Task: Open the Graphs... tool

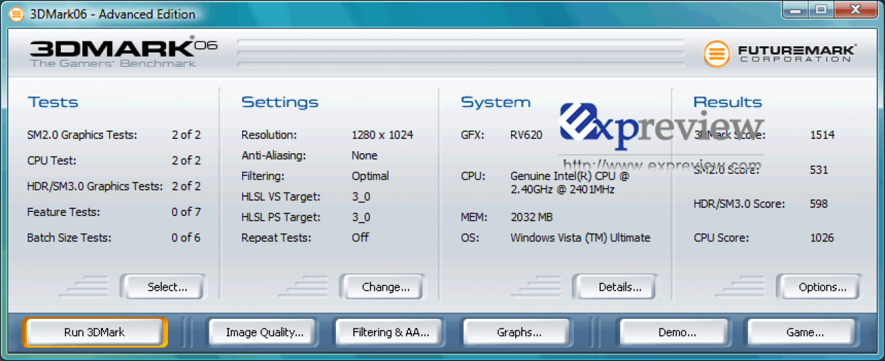Action: 519,332
